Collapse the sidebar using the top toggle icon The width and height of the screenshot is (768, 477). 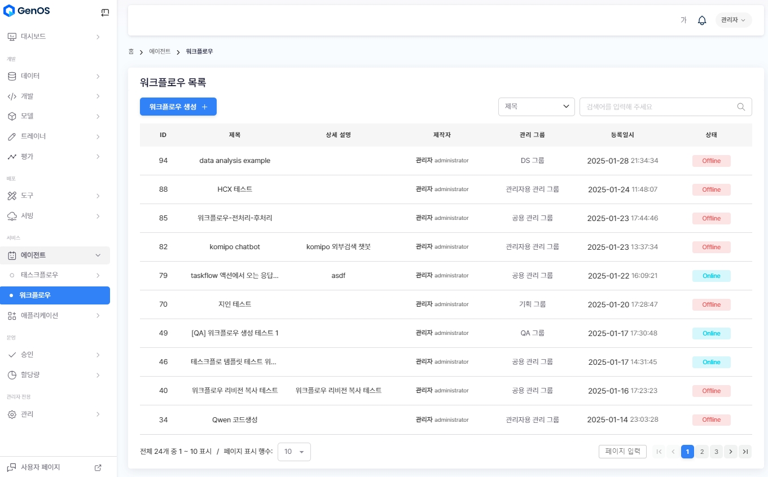tap(105, 12)
